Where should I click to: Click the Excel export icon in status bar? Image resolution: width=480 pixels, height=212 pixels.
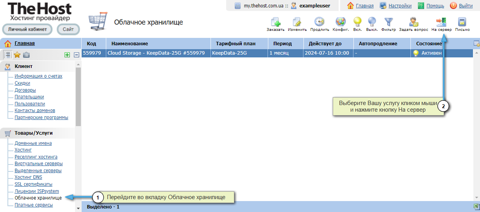coord(476,206)
